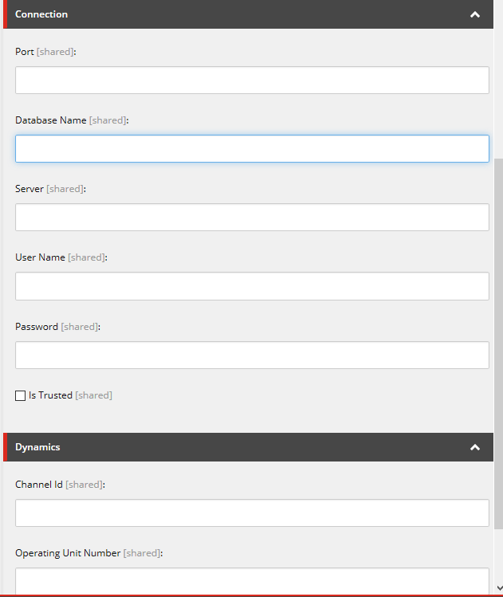The width and height of the screenshot is (503, 597).
Task: Click the Password text field
Action: click(252, 355)
